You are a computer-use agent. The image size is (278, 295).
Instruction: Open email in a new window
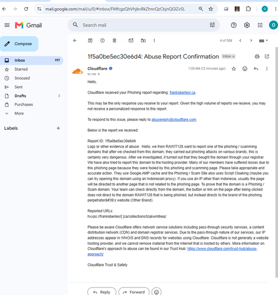click(267, 57)
